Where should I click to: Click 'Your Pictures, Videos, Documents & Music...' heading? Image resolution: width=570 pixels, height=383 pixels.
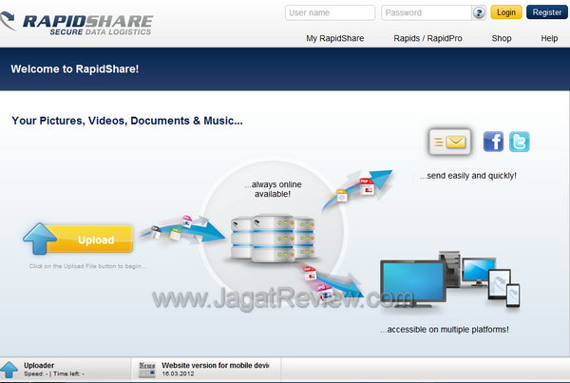tap(127, 121)
